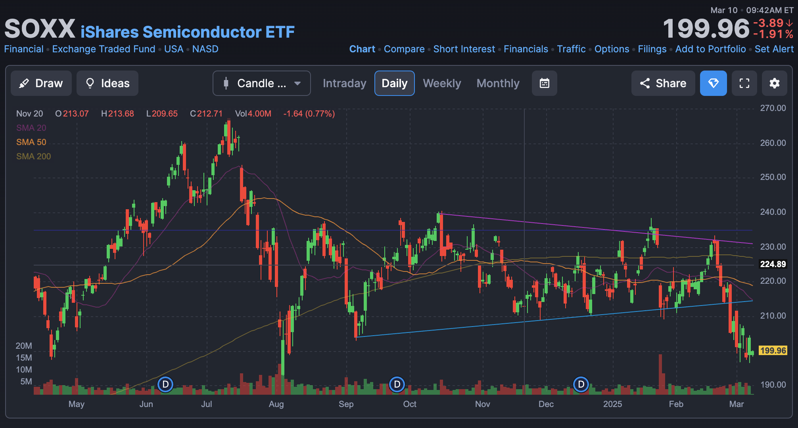Click the Vol 4.00M readout
Image resolution: width=798 pixels, height=428 pixels.
click(x=253, y=114)
